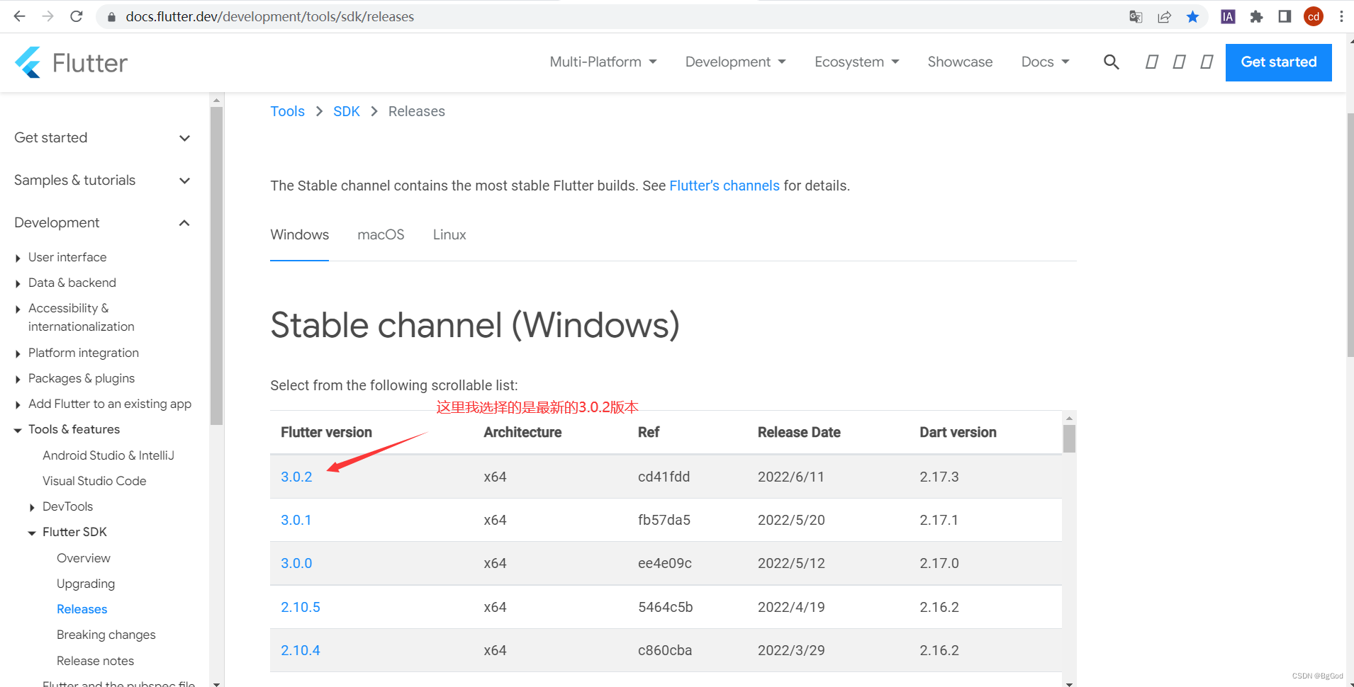This screenshot has width=1354, height=687.
Task: Click the SDK breadcrumb link
Action: click(x=346, y=111)
